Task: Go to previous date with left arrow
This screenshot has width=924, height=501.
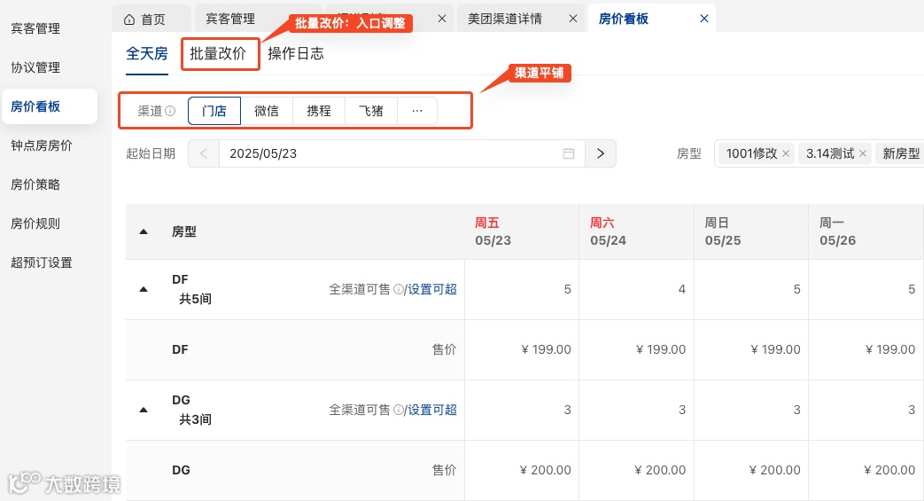Action: pyautogui.click(x=204, y=153)
